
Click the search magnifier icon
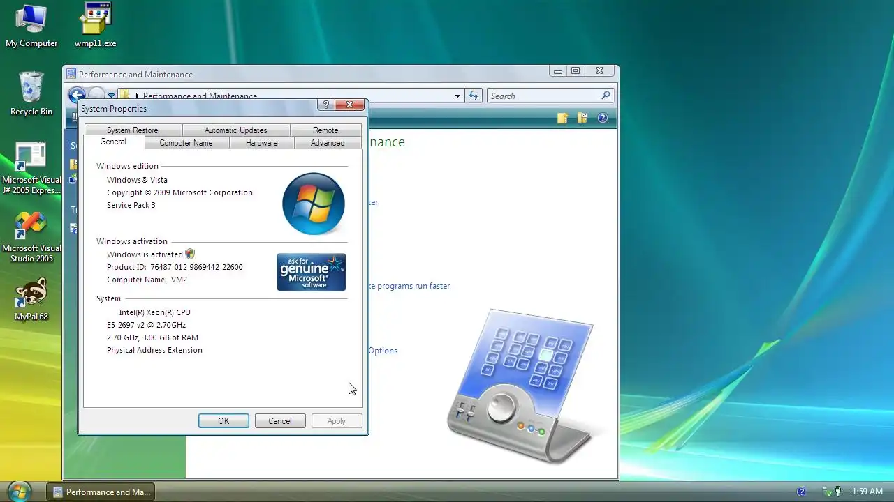coord(606,96)
